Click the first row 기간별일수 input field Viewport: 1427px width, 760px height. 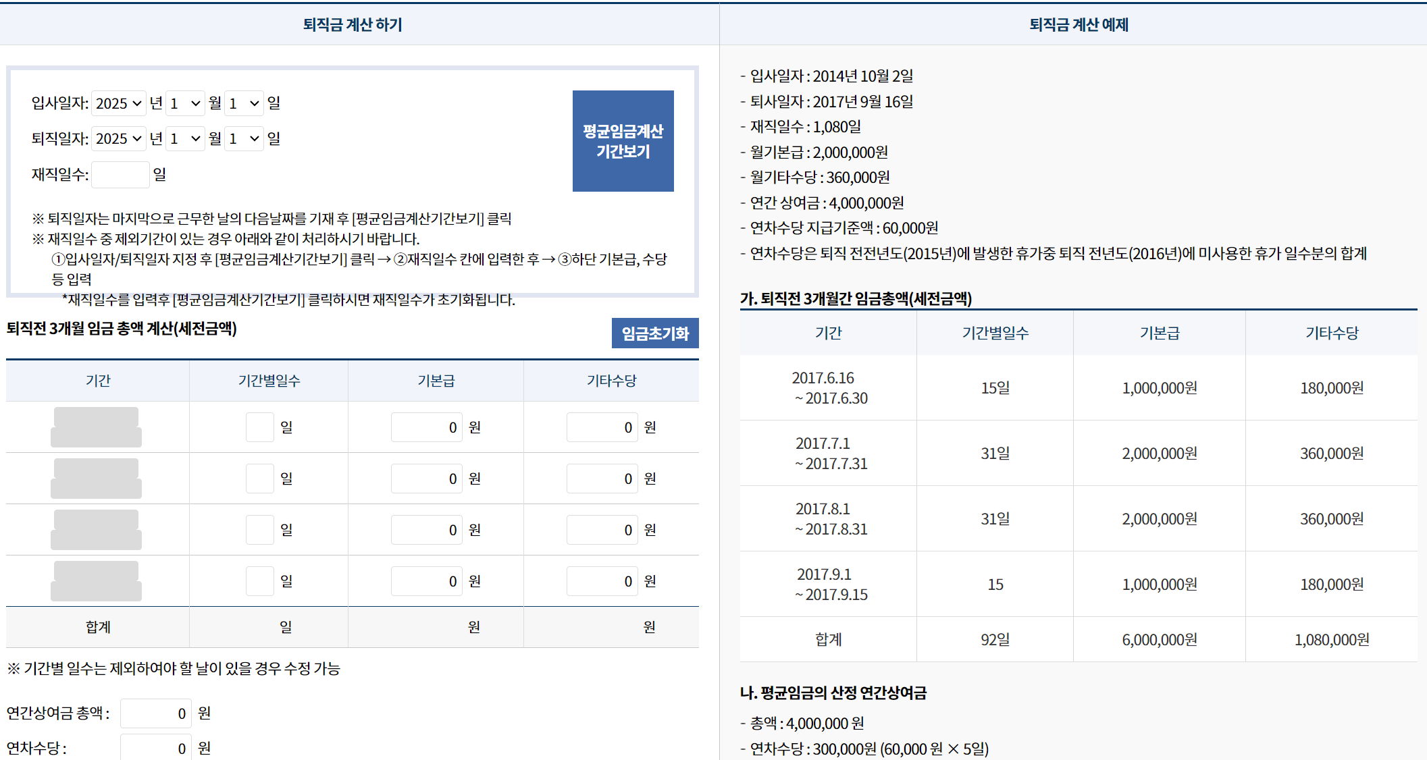point(259,427)
